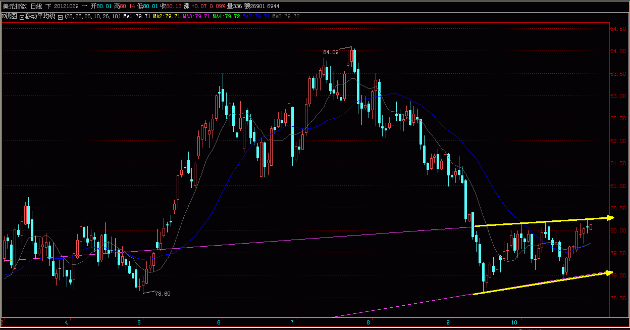630x330 pixels.
Task: Click the 83.50 price axis label
Action: click(618, 74)
